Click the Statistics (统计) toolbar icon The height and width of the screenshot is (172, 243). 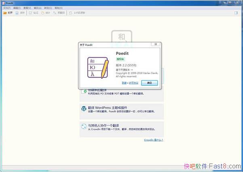(x=42, y=13)
